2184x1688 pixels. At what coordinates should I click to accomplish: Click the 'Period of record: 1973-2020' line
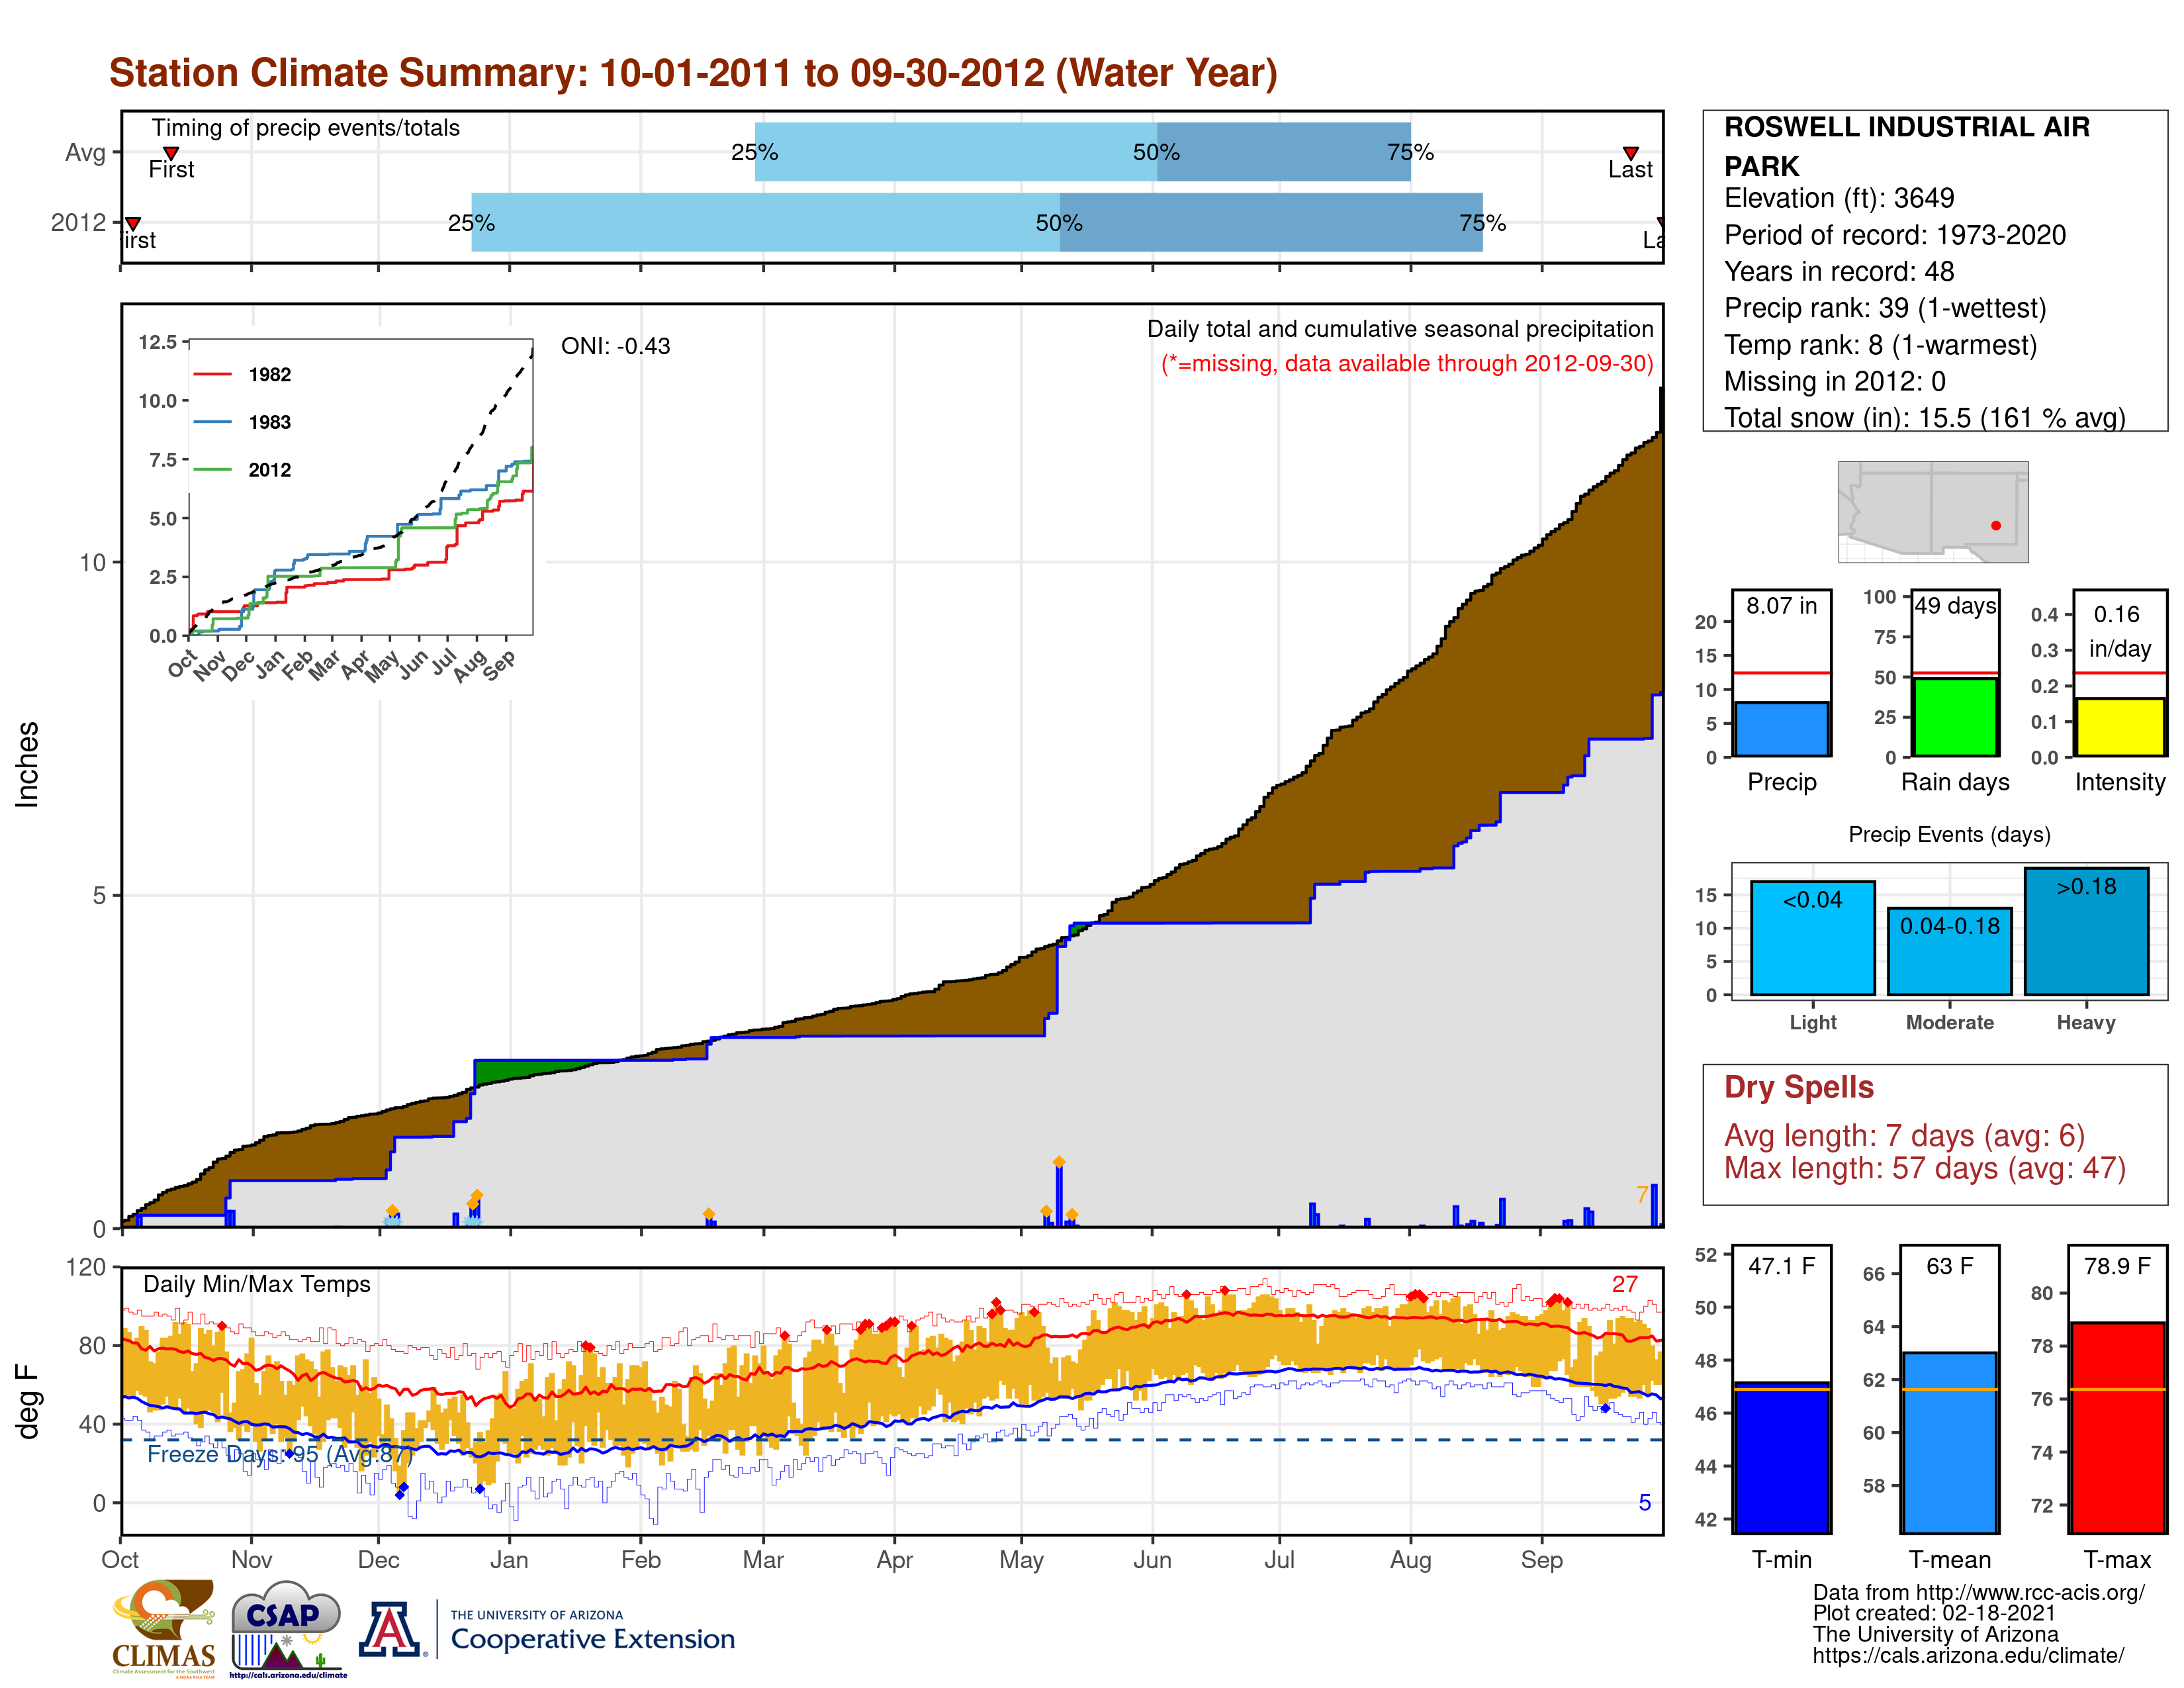tap(1895, 235)
